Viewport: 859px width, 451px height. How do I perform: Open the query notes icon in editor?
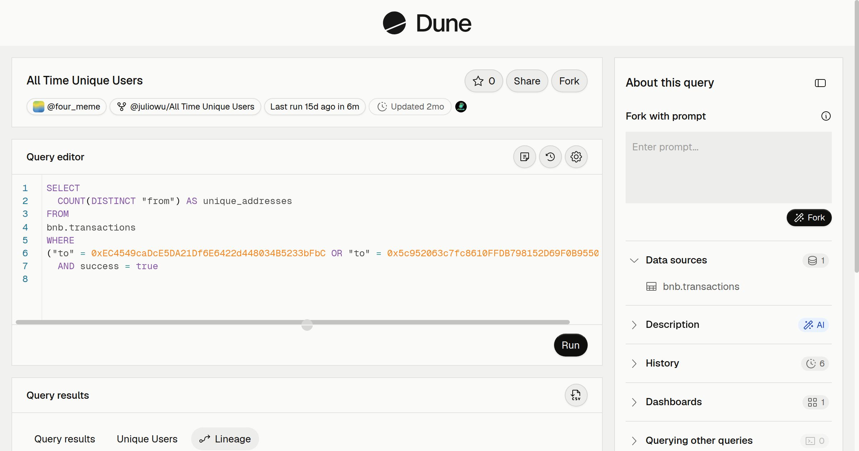pyautogui.click(x=524, y=157)
